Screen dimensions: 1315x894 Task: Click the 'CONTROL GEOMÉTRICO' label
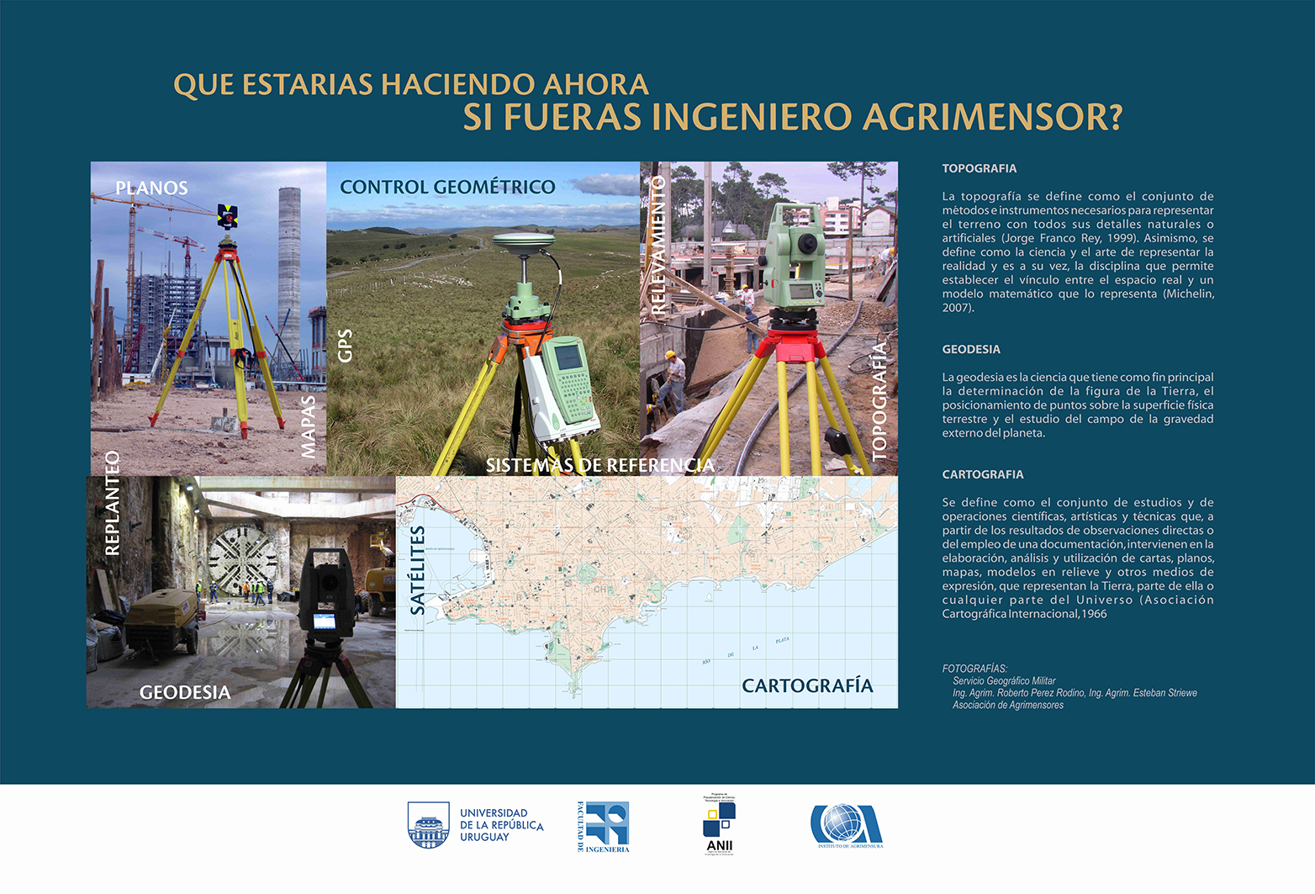(447, 187)
